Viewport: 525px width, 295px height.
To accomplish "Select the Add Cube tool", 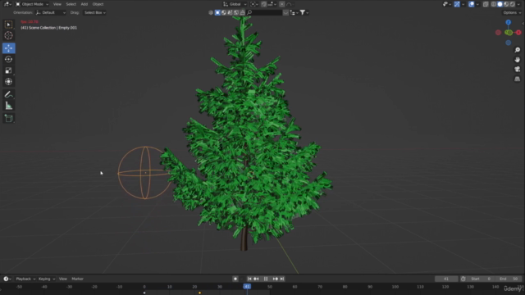I will point(9,118).
